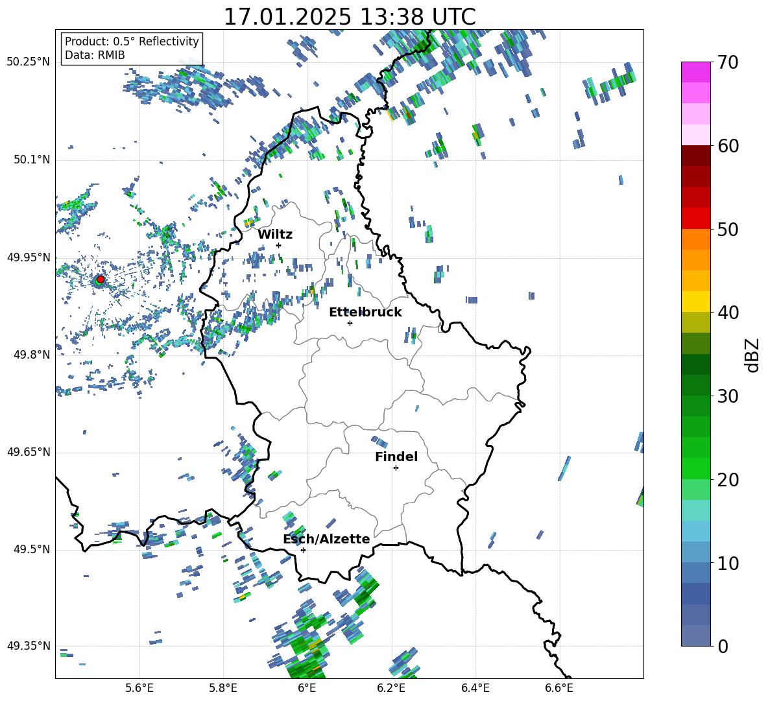Click the Wiltz station cross marker
768x701 pixels.
point(279,245)
